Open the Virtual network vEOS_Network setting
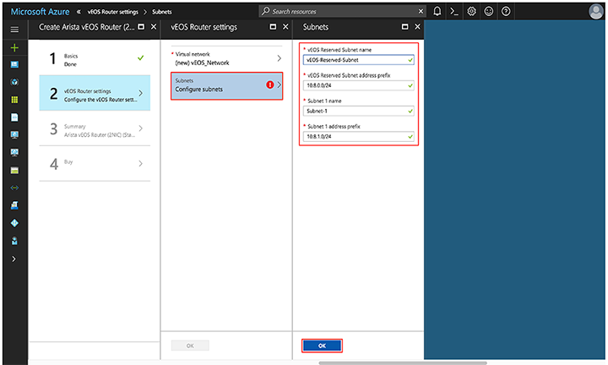 point(226,58)
